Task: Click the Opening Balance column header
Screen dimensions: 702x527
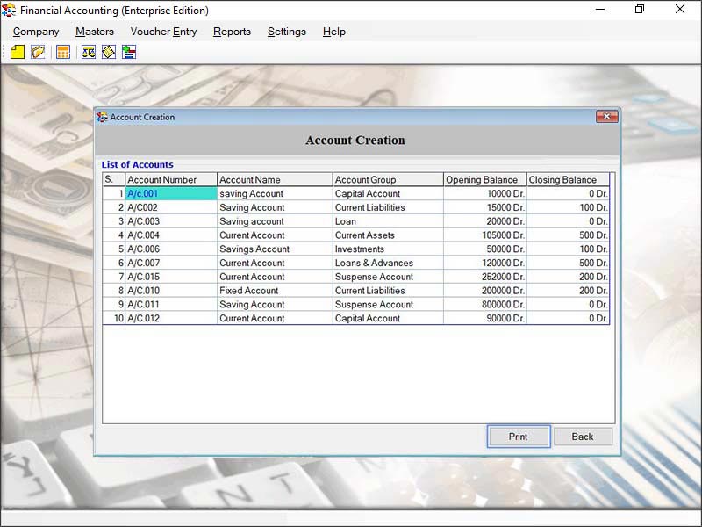Action: coord(485,180)
